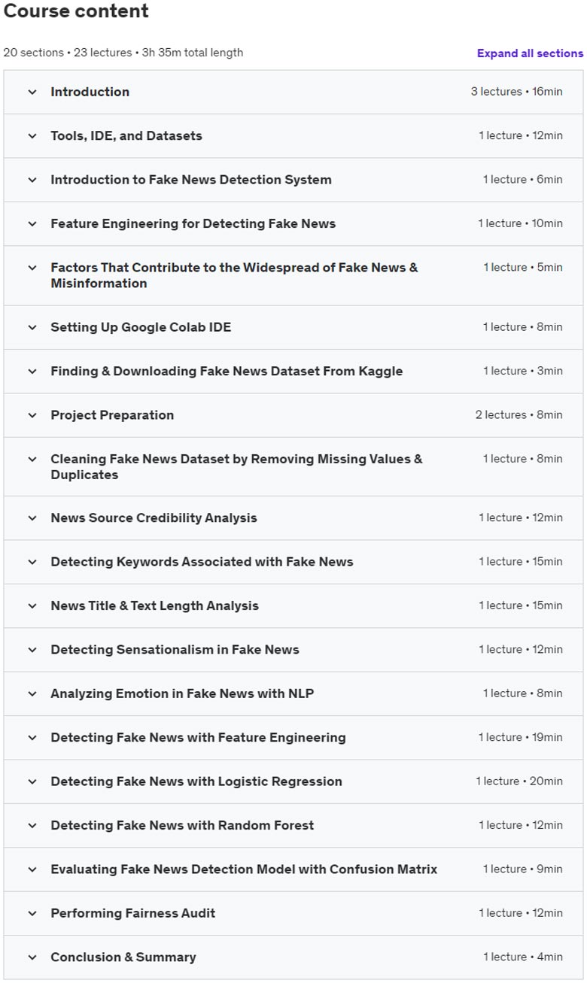Viewport: 587px width, 983px height.
Task: Expand Project Preparation chevron
Action: (x=32, y=415)
